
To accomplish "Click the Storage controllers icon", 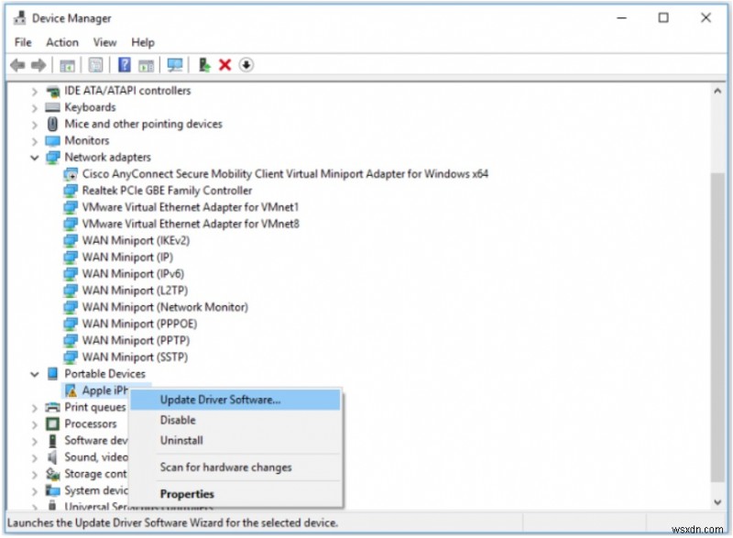I will coord(53,474).
